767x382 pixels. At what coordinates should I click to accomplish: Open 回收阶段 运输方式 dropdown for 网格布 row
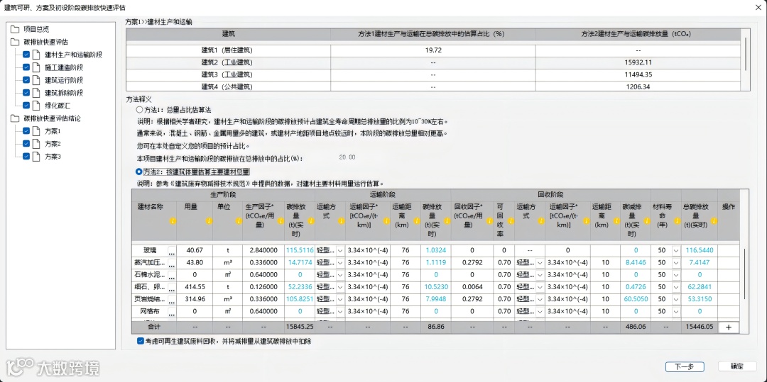click(x=540, y=311)
